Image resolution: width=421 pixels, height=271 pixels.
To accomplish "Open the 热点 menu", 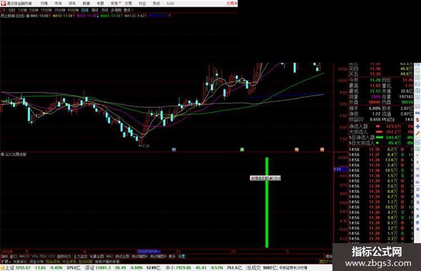I will tap(156, 3).
